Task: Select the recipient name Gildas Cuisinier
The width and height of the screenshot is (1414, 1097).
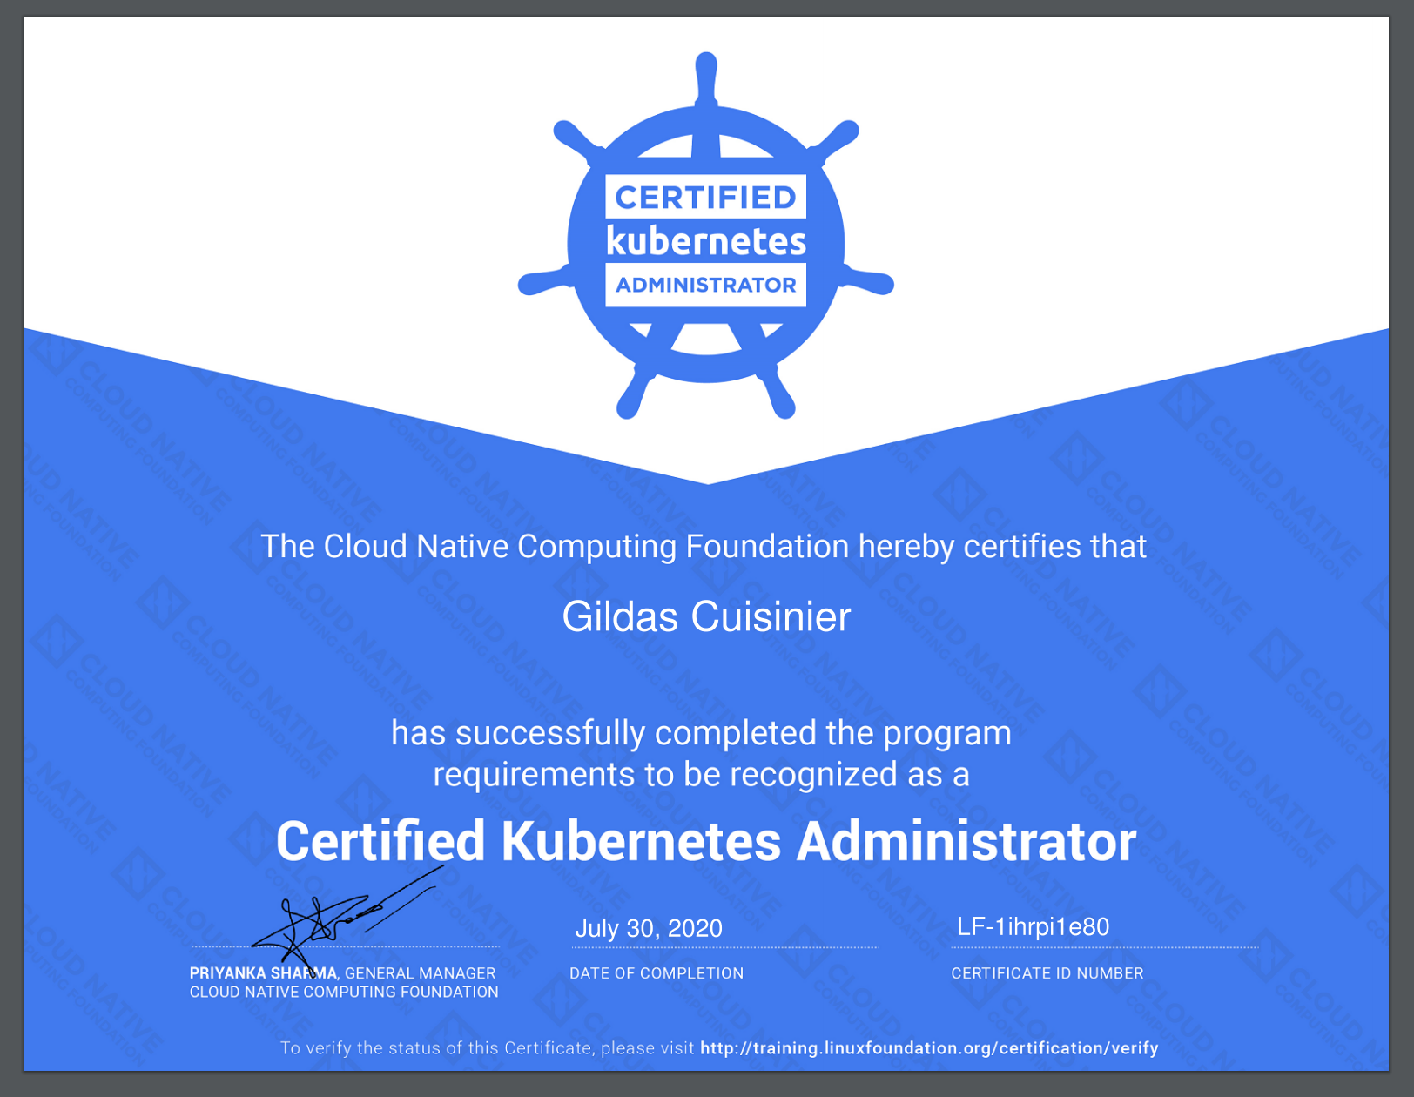Action: (706, 617)
